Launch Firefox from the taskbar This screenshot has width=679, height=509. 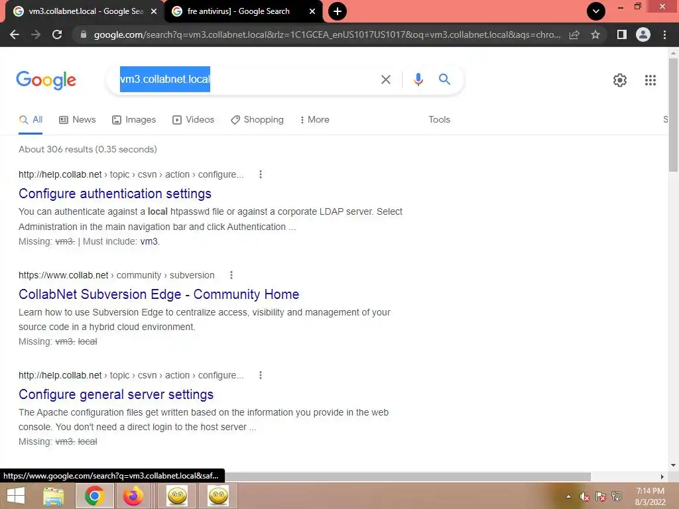[x=133, y=496]
